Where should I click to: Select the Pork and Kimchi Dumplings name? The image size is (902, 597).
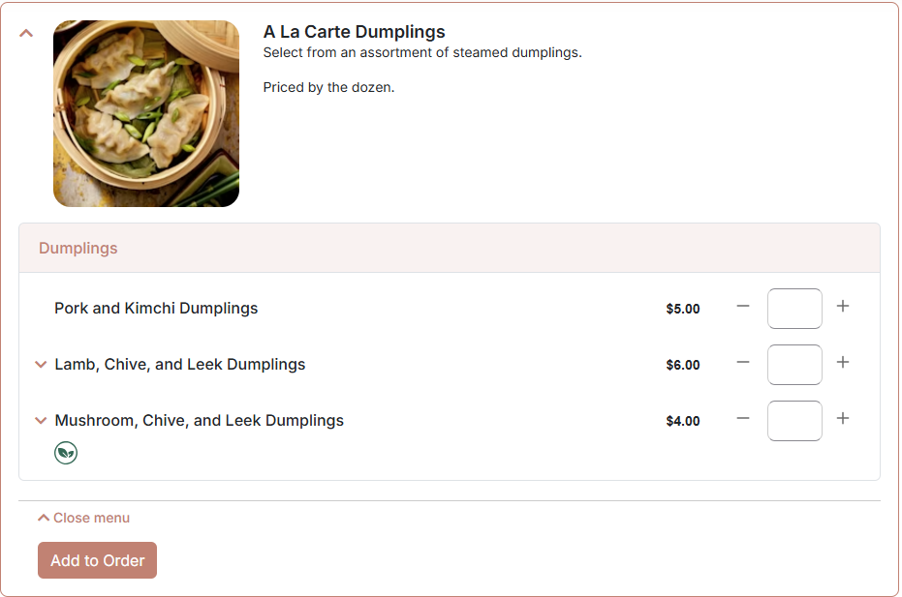(x=156, y=309)
